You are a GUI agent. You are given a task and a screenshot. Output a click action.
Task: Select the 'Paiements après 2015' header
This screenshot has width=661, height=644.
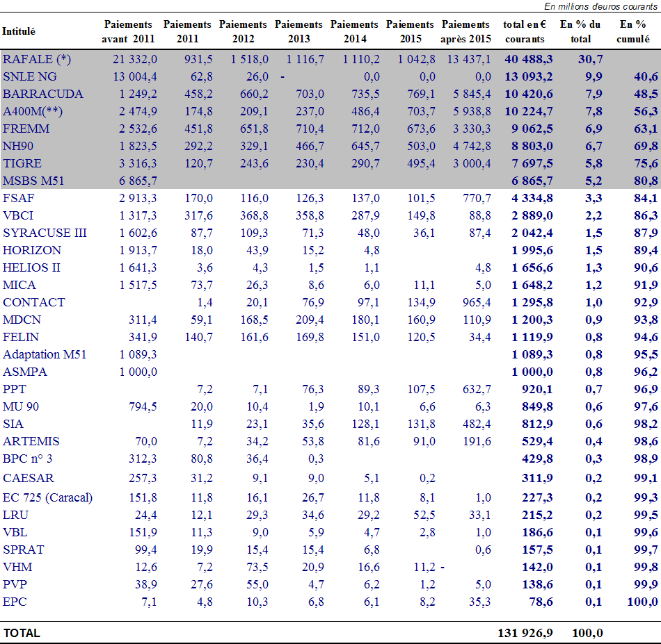(465, 31)
